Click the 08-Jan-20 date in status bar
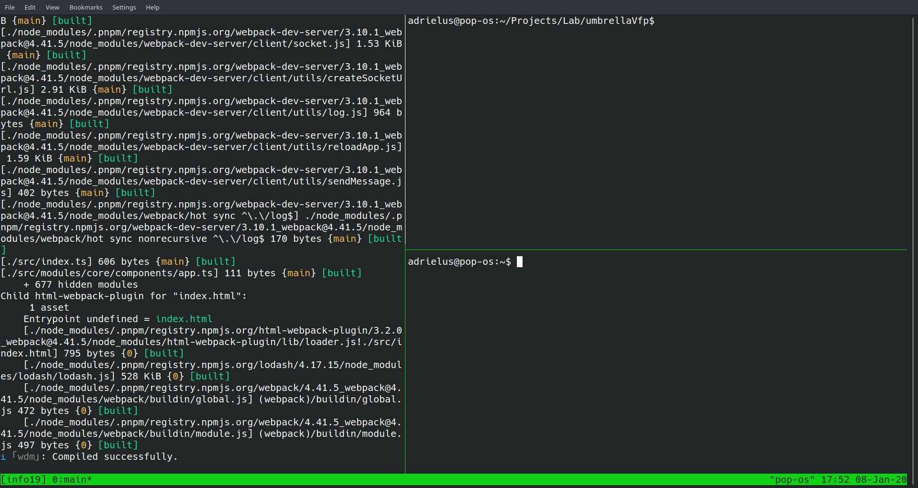 tap(881, 479)
